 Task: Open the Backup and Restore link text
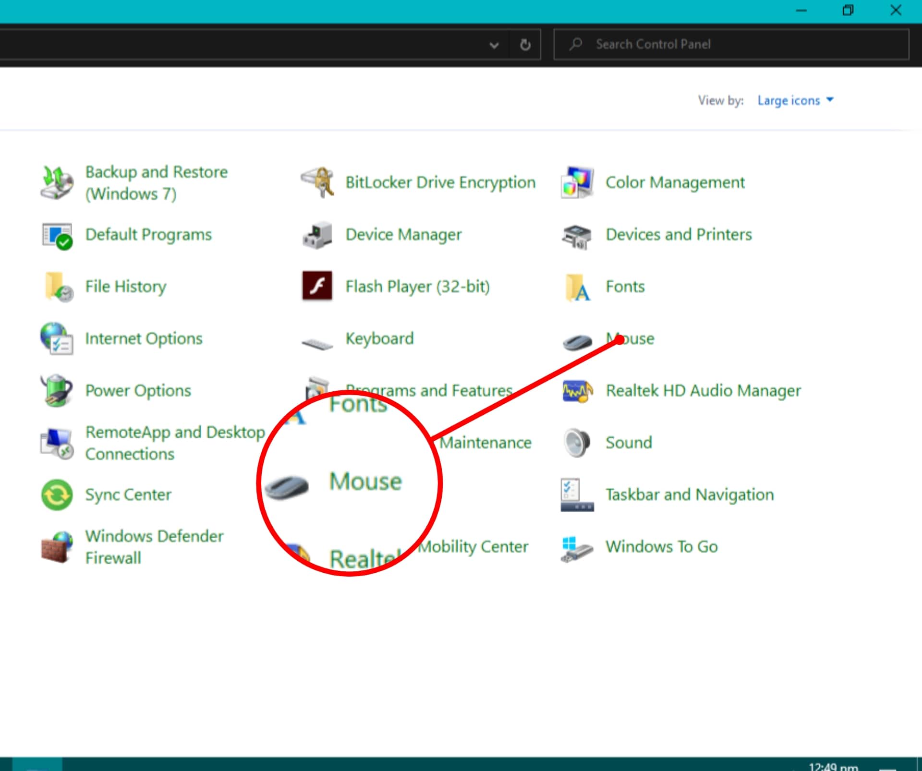point(156,183)
